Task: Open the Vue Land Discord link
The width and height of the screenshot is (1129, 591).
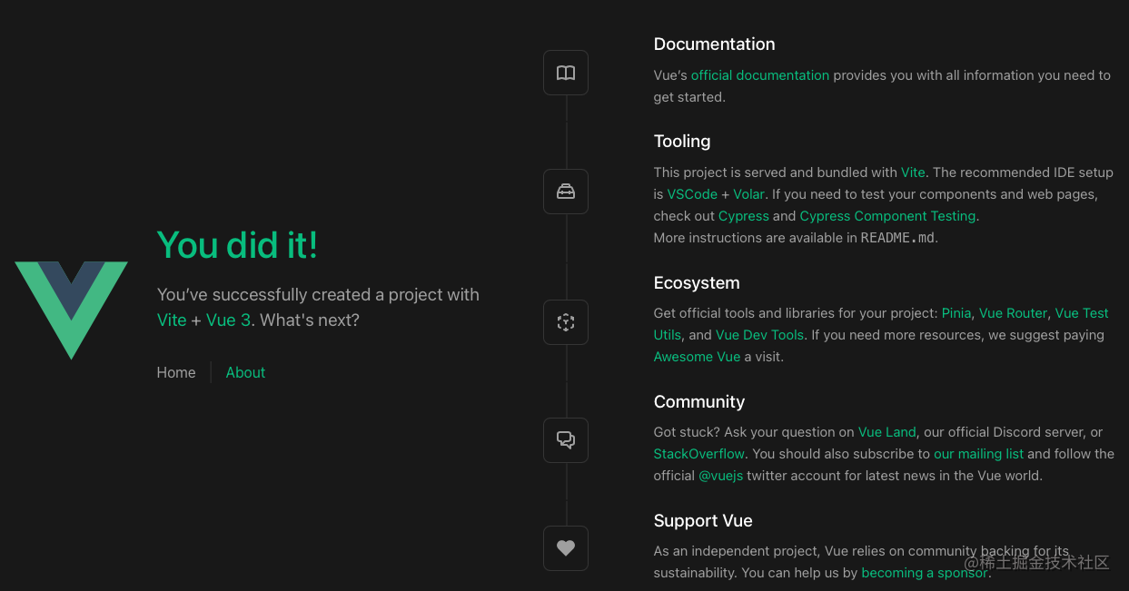Action: click(x=886, y=431)
